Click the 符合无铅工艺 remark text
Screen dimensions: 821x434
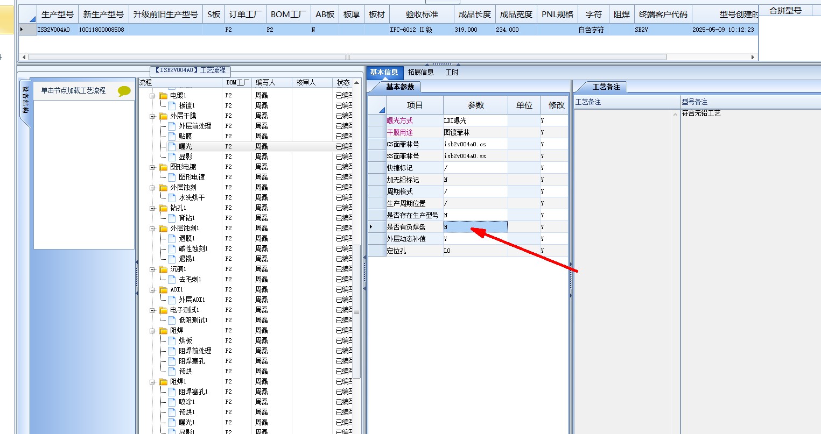coord(701,113)
